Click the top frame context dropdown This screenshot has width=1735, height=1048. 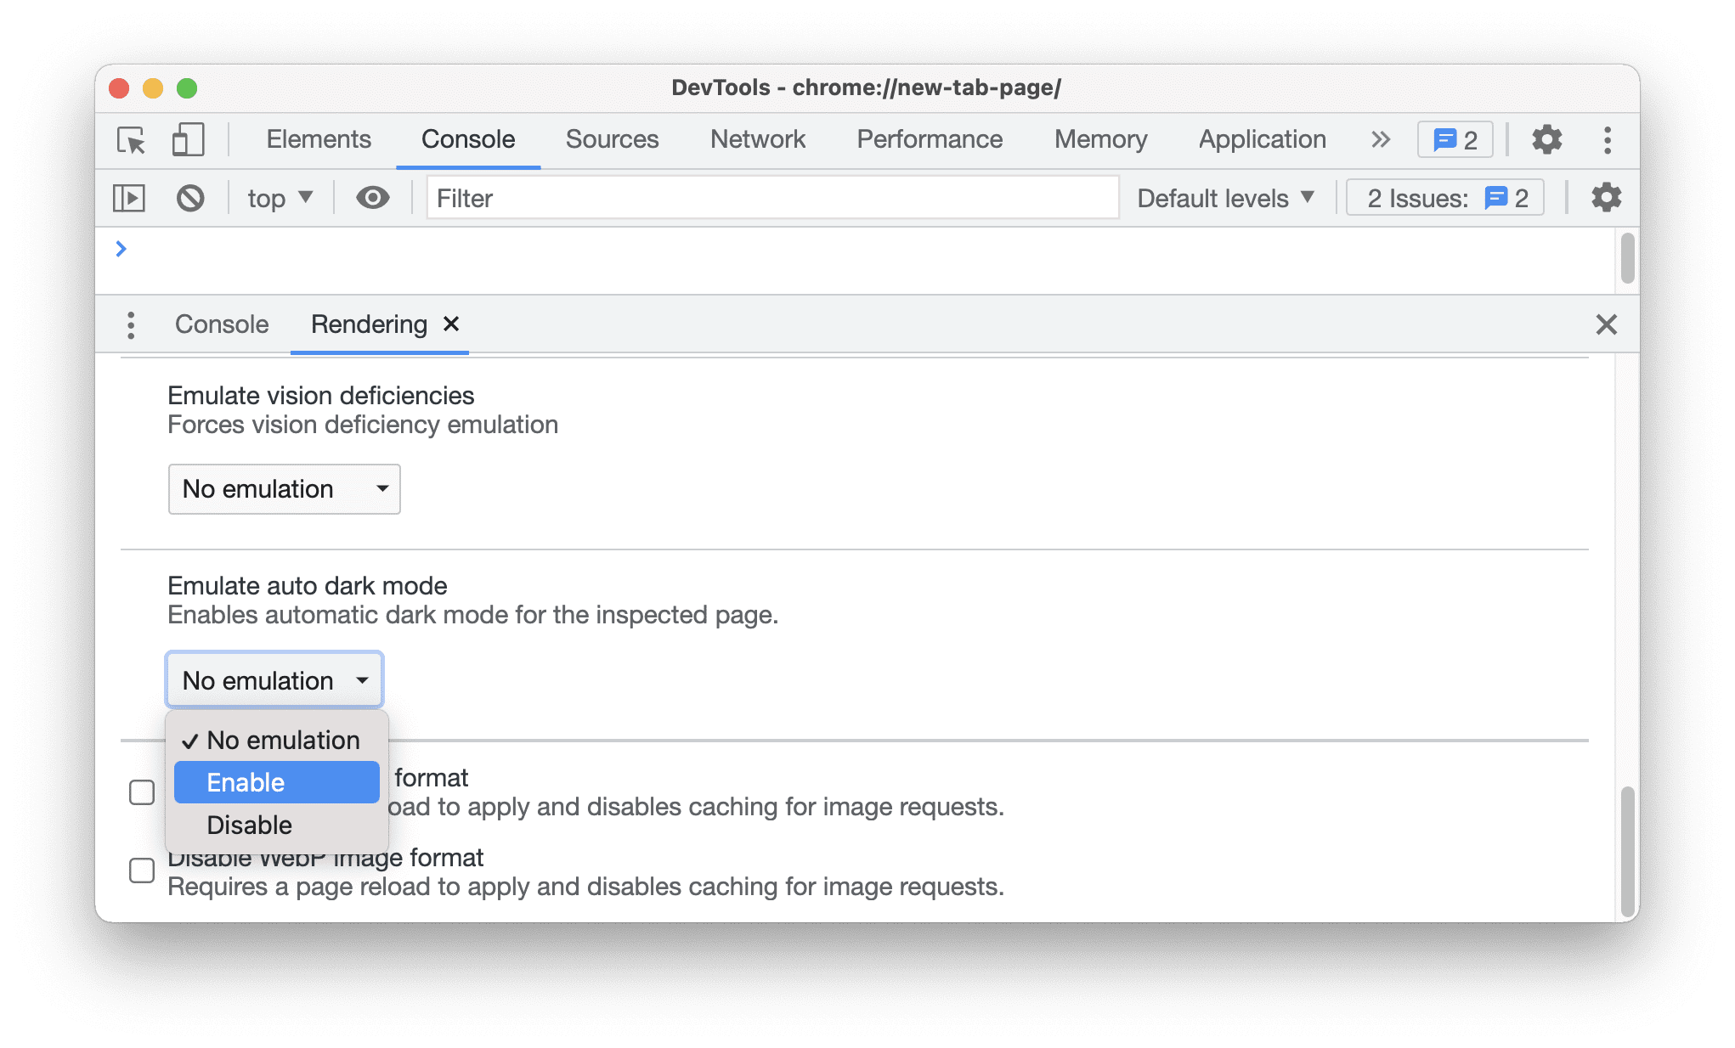pyautogui.click(x=279, y=198)
